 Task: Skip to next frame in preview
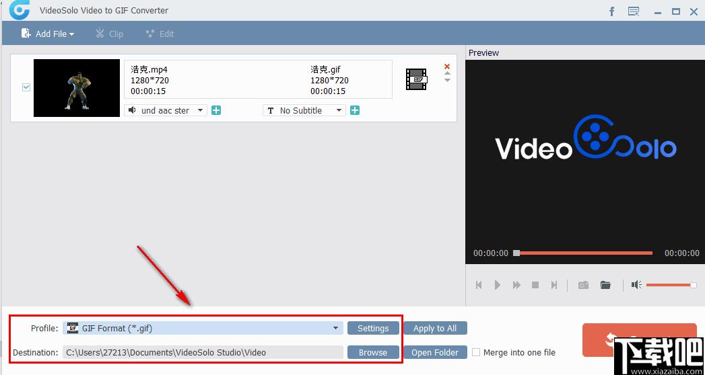pyautogui.click(x=554, y=285)
